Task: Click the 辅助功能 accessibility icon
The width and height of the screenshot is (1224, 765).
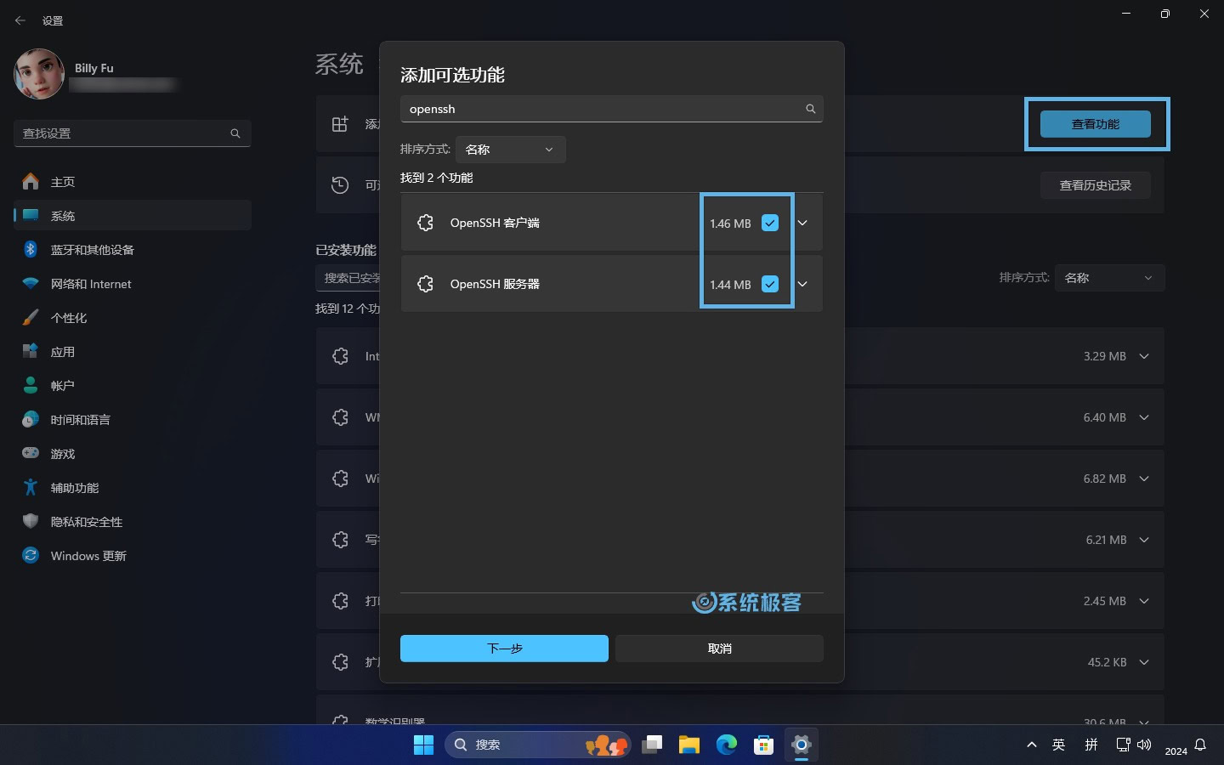Action: (30, 487)
